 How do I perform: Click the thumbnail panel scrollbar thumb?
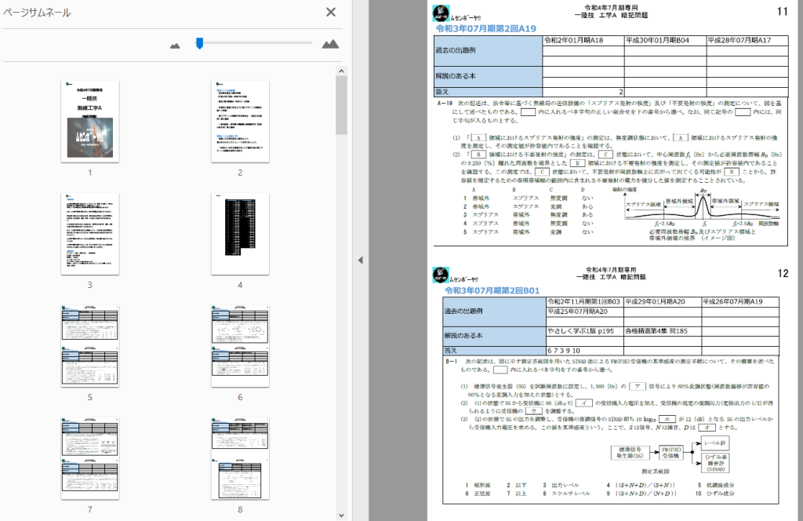(x=342, y=105)
